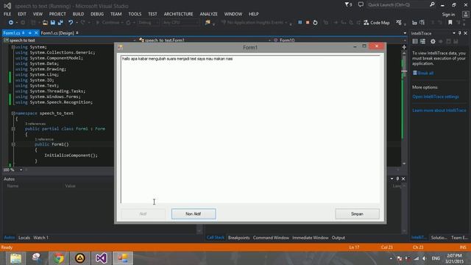
Task: Open the Code Map tool
Action: tap(376, 23)
